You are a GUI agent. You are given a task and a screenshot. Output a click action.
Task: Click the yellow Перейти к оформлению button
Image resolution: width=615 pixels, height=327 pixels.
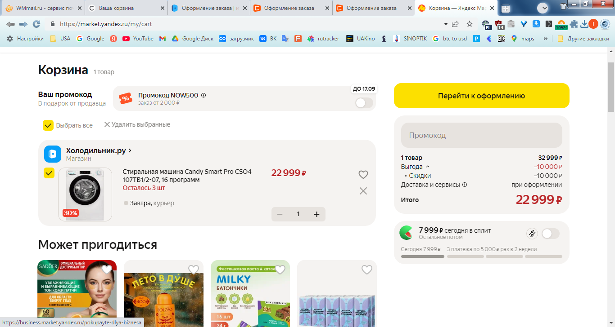(481, 96)
